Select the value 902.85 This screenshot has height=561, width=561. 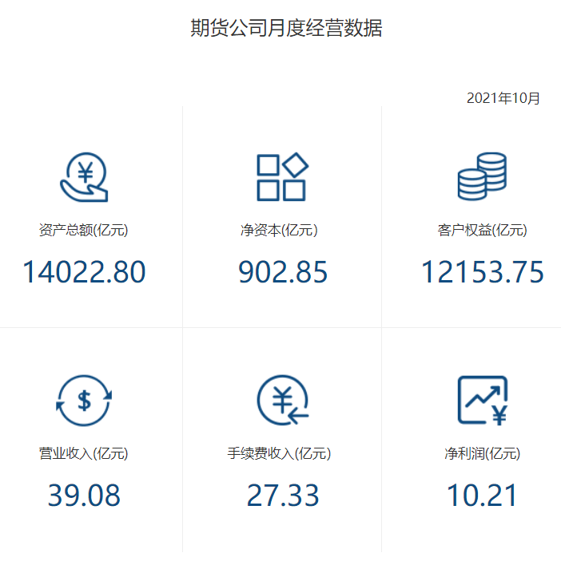283,272
